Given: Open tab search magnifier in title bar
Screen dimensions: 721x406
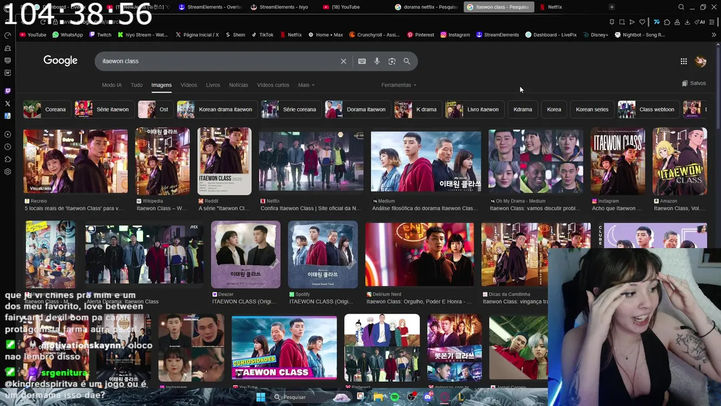Looking at the screenshot, I should tap(681, 7).
